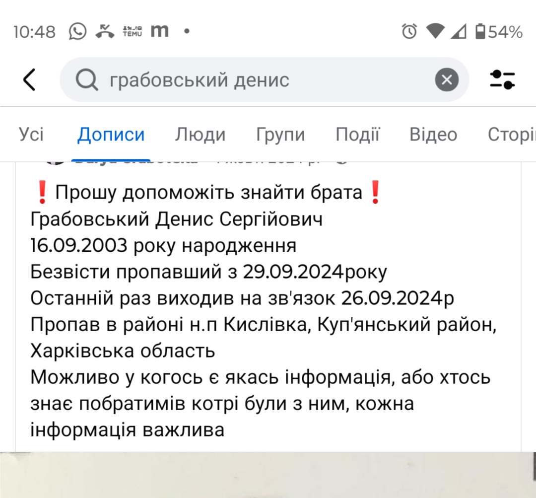The height and width of the screenshot is (498, 536).
Task: Tap the post's attached photo below text
Action: tap(268, 475)
